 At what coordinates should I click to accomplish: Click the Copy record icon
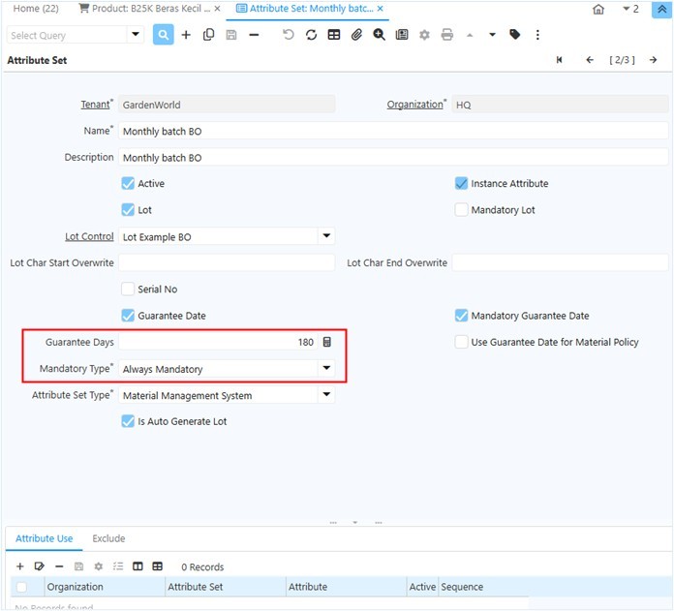(x=208, y=35)
